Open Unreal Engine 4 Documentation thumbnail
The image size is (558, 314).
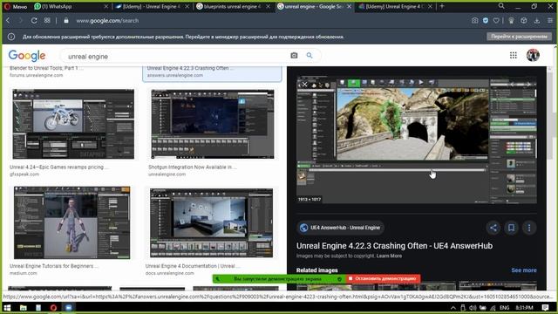coord(211,223)
